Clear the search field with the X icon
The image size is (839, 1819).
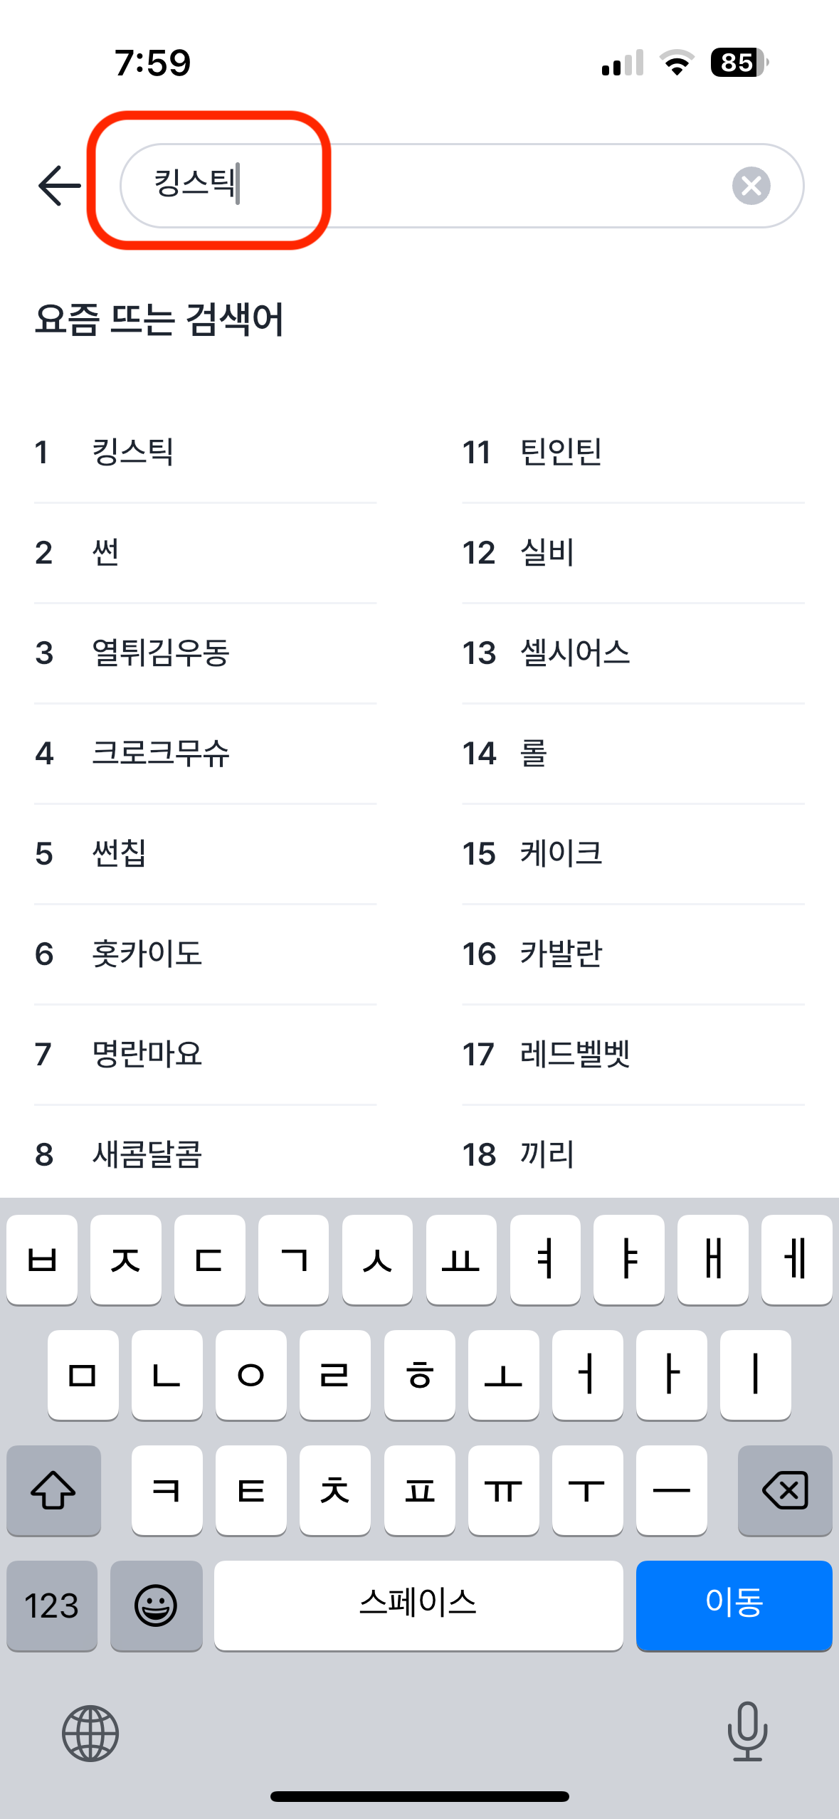751,186
